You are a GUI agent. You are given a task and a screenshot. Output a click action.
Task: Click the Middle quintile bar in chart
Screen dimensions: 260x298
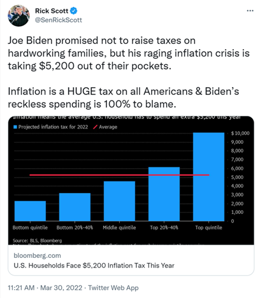coord(119,201)
